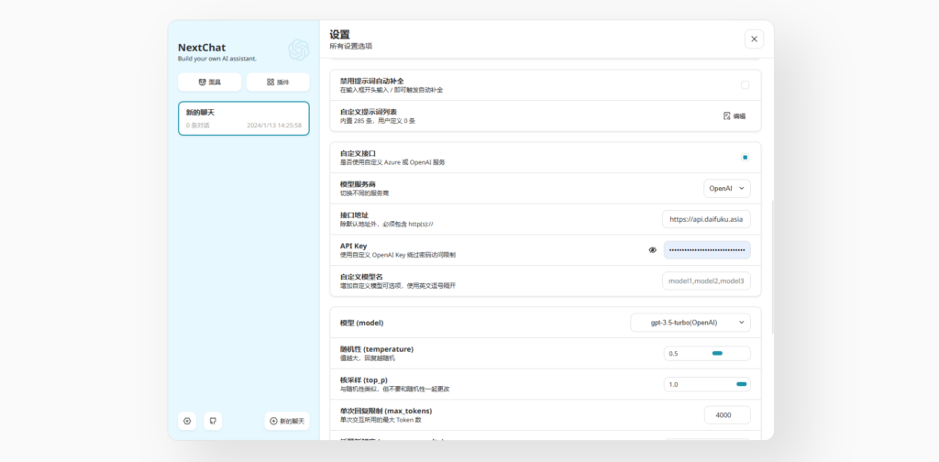Click the grid icon on 插件 button
Screen dimensions: 939x462
271,82
